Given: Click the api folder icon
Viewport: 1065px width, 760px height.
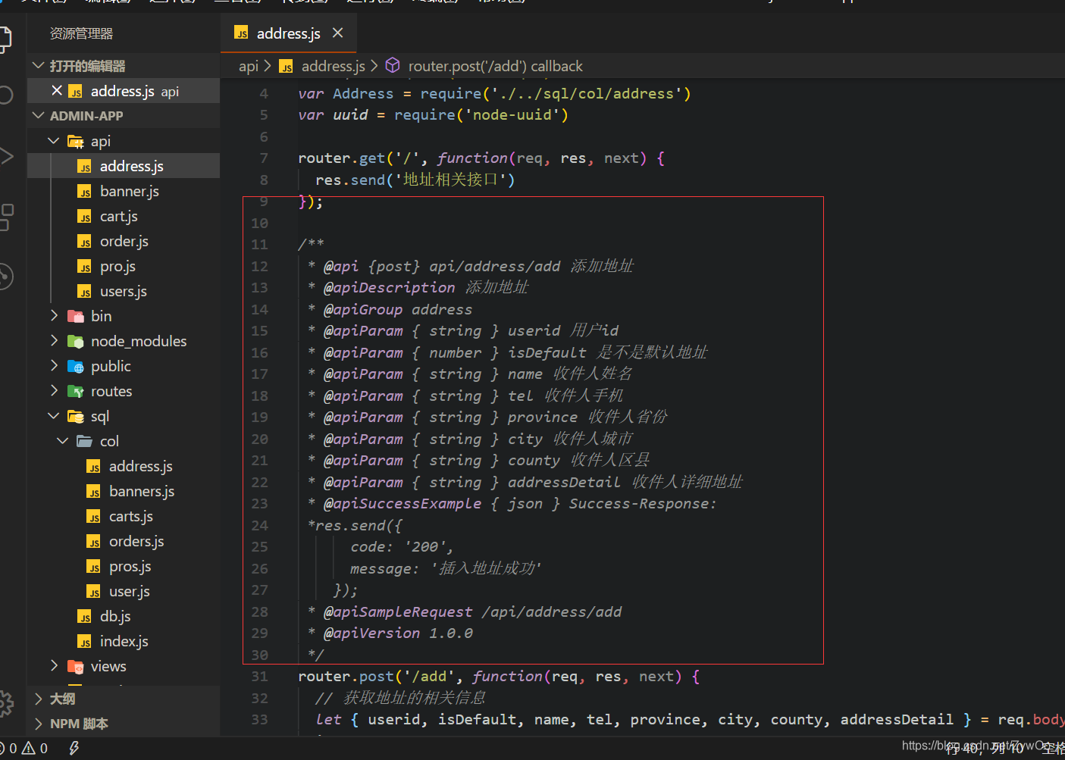Looking at the screenshot, I should click(76, 141).
